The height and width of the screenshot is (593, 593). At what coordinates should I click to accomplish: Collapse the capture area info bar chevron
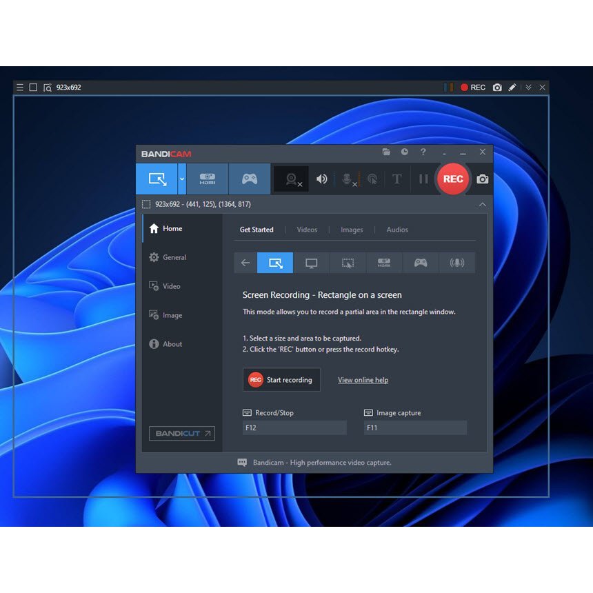[x=482, y=205]
